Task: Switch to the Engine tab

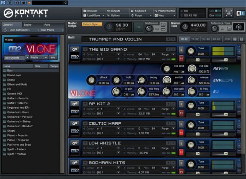Action: click(32, 25)
